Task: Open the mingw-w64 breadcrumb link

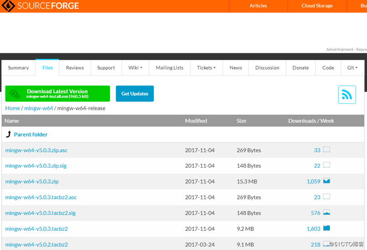Action: pyautogui.click(x=39, y=108)
